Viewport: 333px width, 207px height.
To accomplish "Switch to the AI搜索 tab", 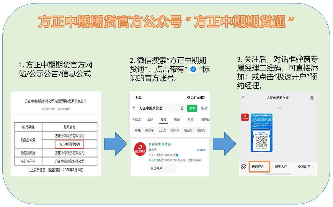I will pos(137,119).
